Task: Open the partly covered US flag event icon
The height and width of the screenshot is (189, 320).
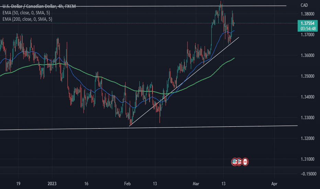Action: pyautogui.click(x=240, y=162)
